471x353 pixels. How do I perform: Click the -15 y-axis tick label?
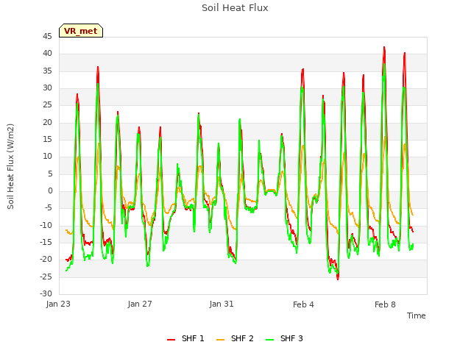(46, 242)
